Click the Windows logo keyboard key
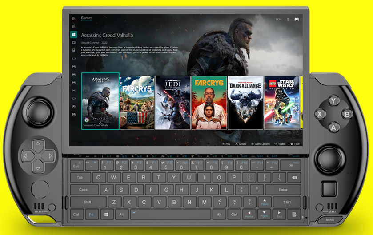The width and height of the screenshot is (373, 235). (x=106, y=214)
